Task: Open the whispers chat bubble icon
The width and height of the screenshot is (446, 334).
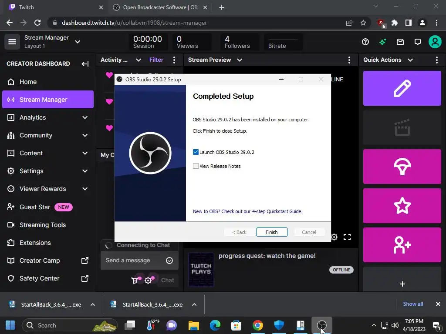Action: click(x=418, y=42)
